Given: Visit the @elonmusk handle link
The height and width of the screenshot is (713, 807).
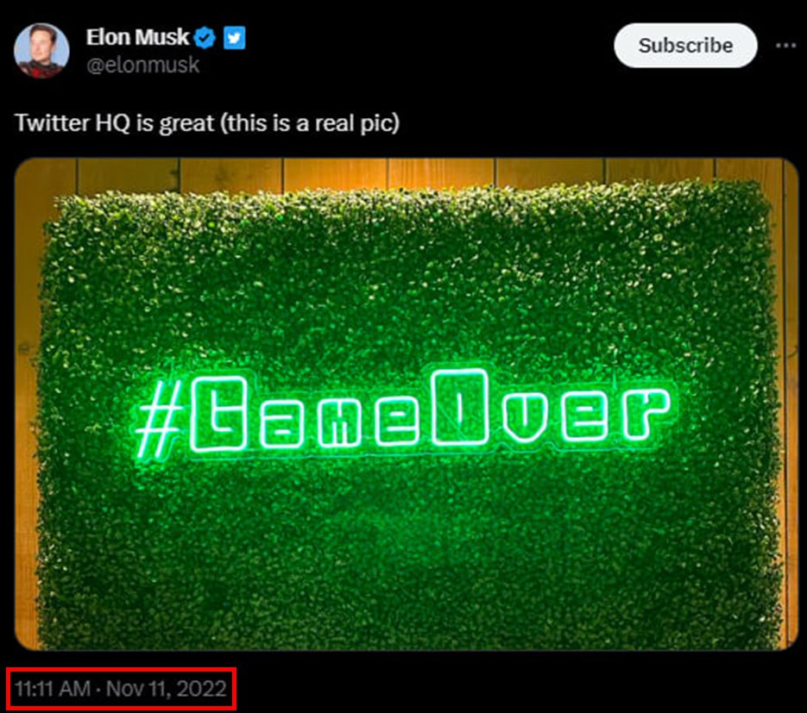Looking at the screenshot, I should 142,66.
